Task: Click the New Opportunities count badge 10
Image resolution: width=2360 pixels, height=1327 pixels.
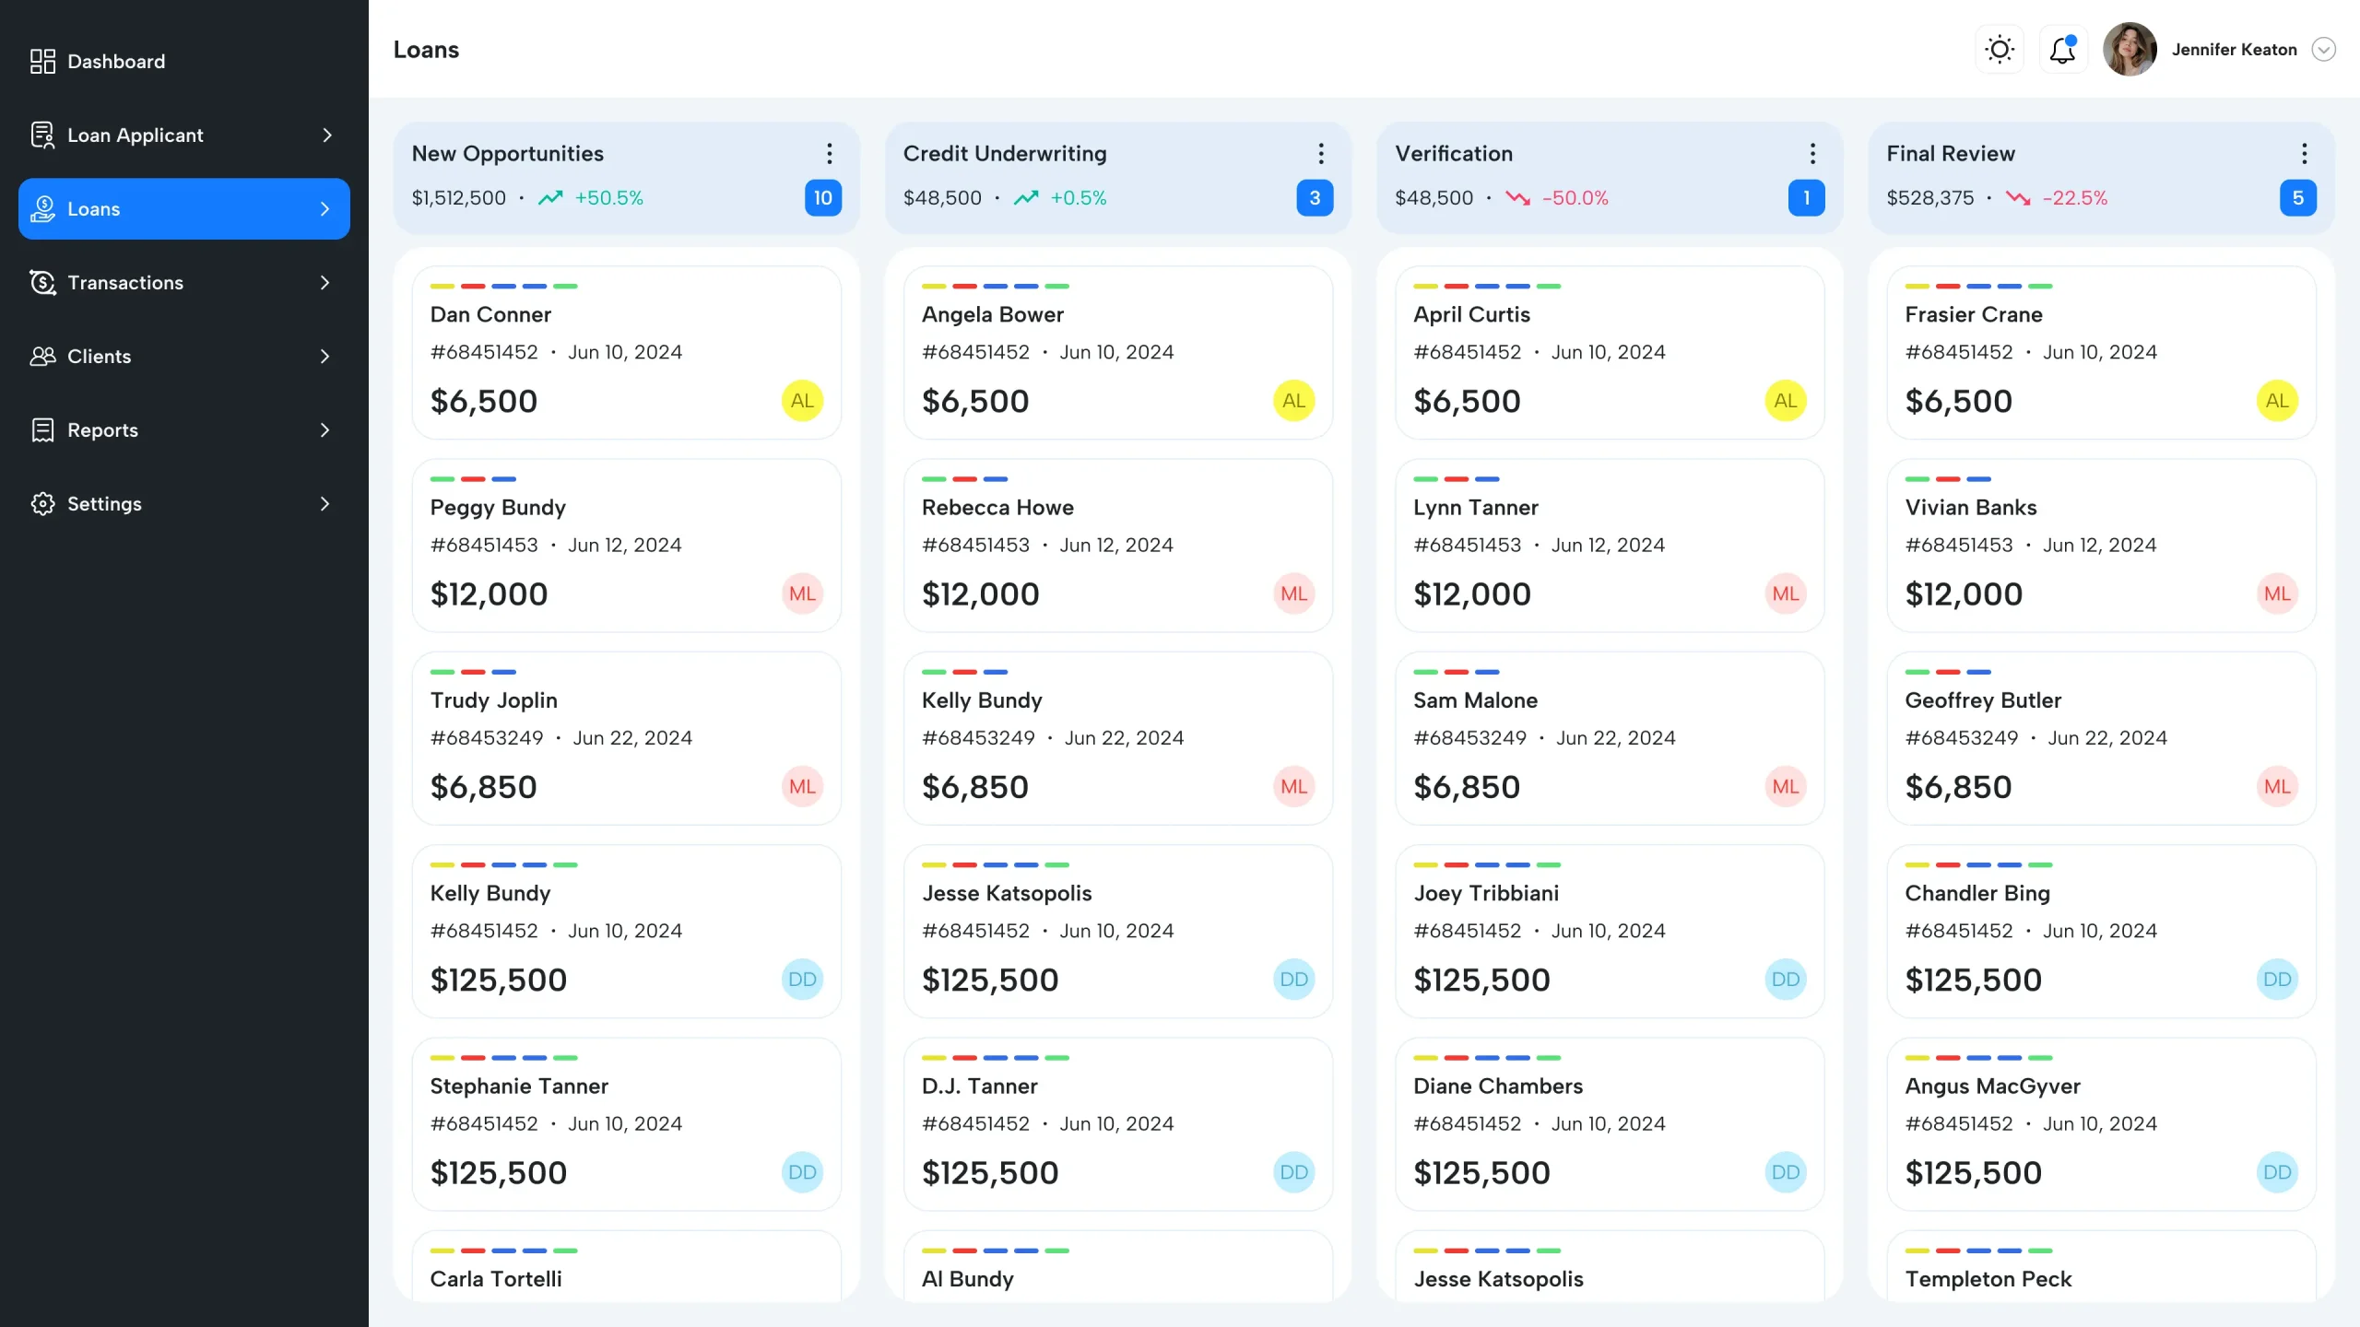Action: [x=822, y=198]
